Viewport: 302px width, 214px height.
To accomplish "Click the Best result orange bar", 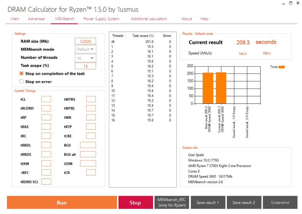I will [208, 88].
